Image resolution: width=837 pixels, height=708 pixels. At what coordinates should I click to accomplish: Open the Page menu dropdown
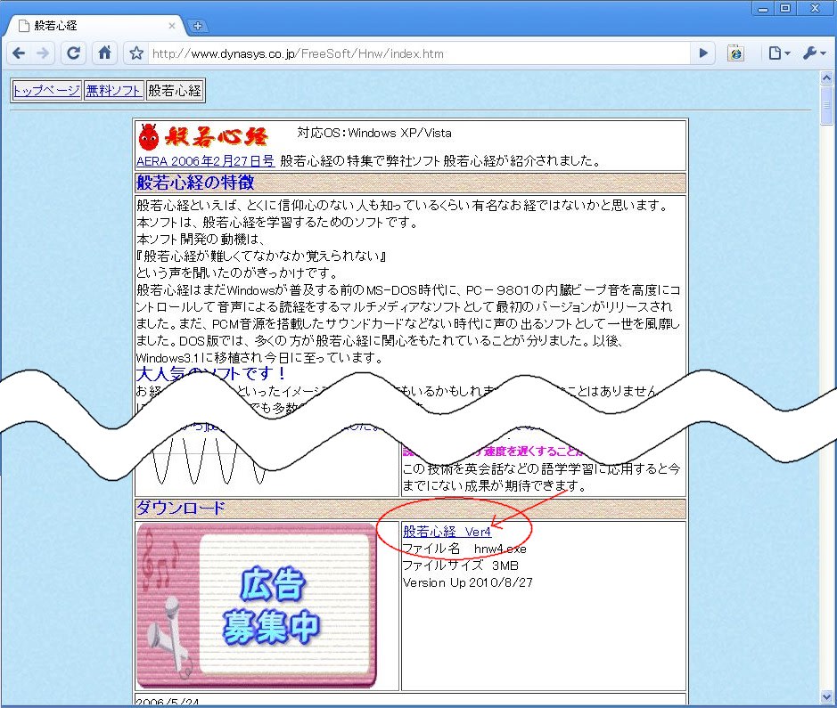click(779, 53)
